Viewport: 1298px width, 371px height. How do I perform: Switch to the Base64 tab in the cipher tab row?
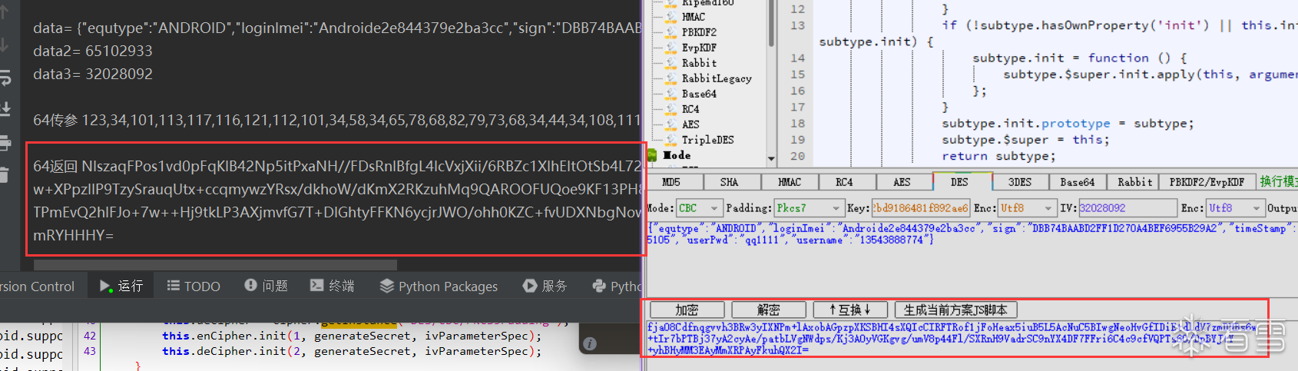point(1078,182)
